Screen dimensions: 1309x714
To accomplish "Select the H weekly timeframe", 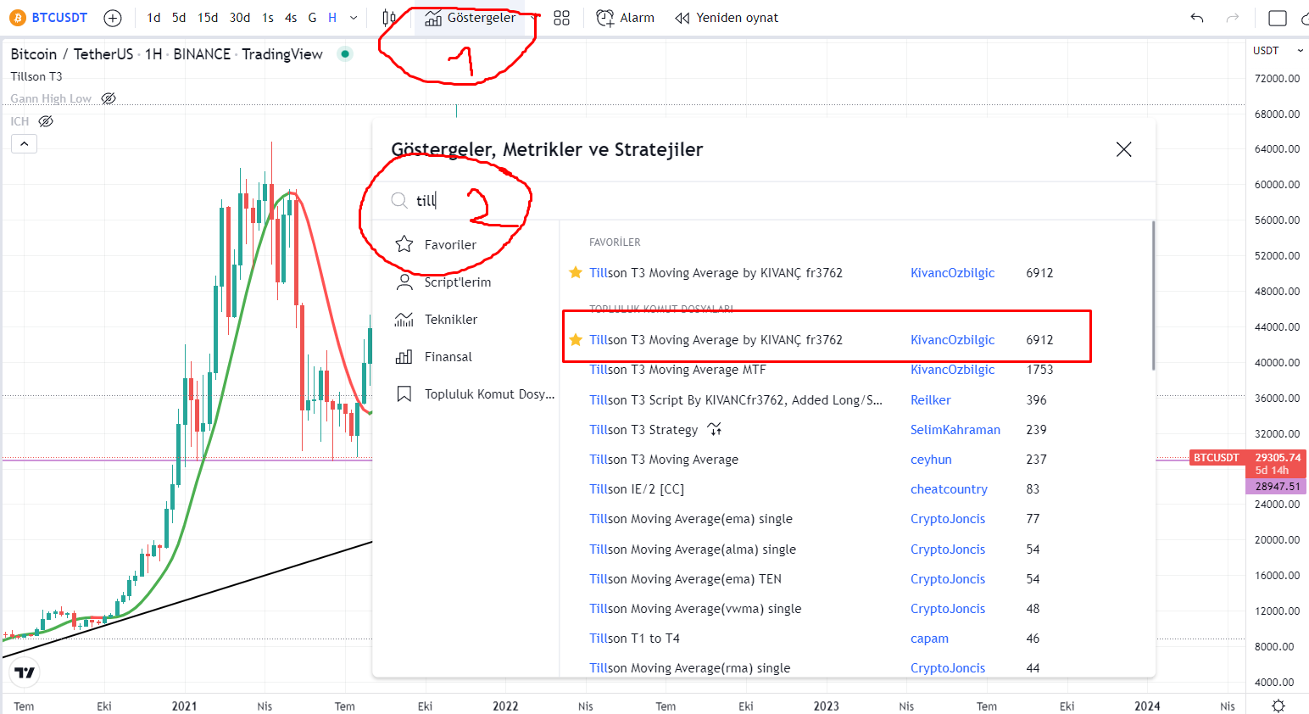I will 332,18.
